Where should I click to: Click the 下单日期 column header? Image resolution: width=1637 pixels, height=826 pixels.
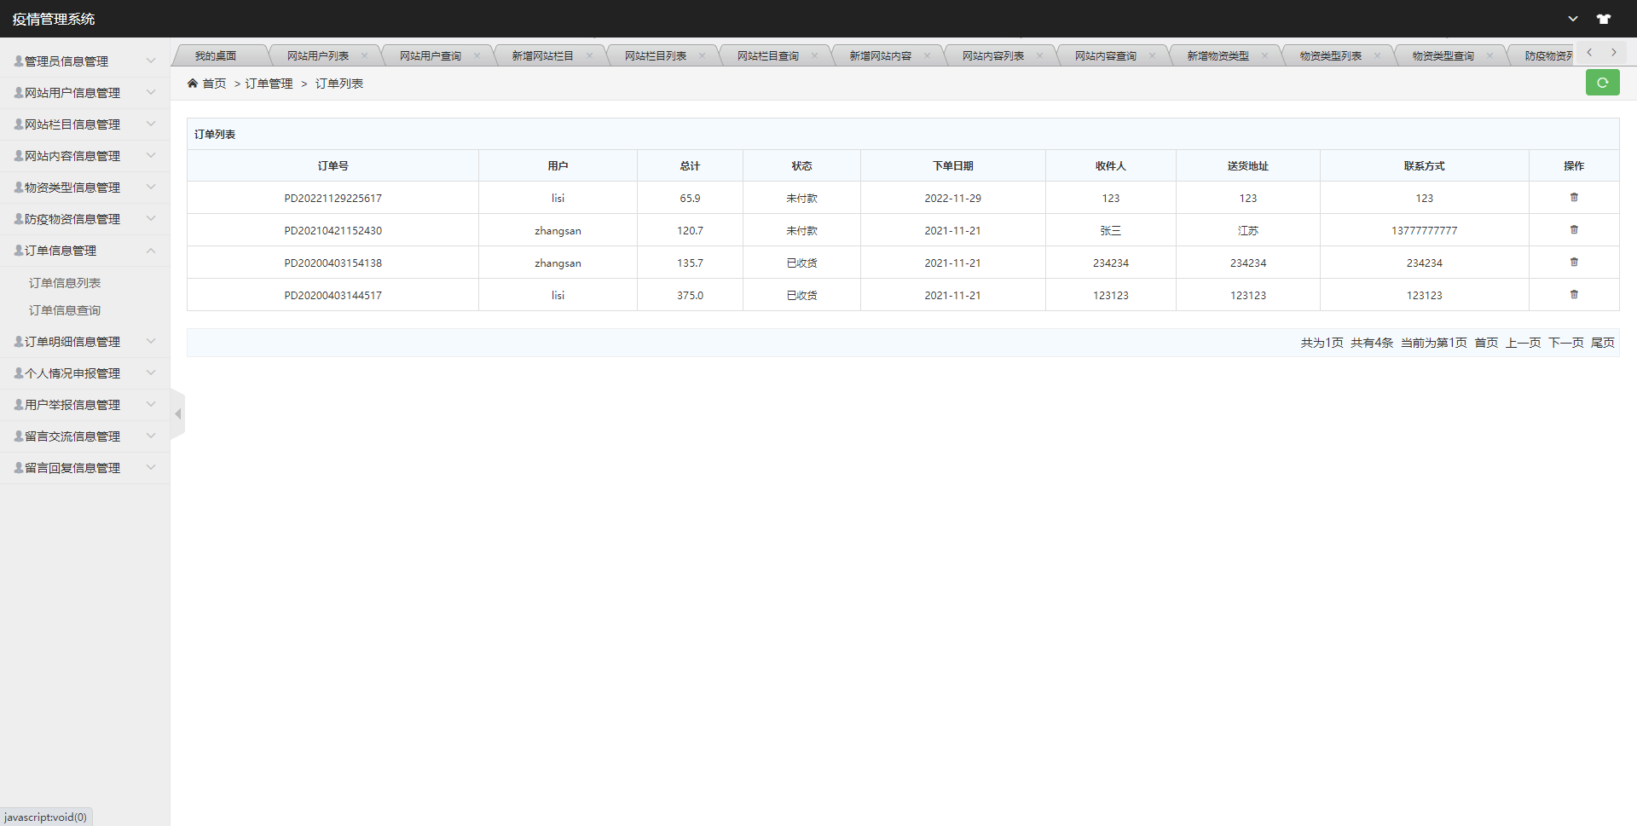(x=953, y=165)
